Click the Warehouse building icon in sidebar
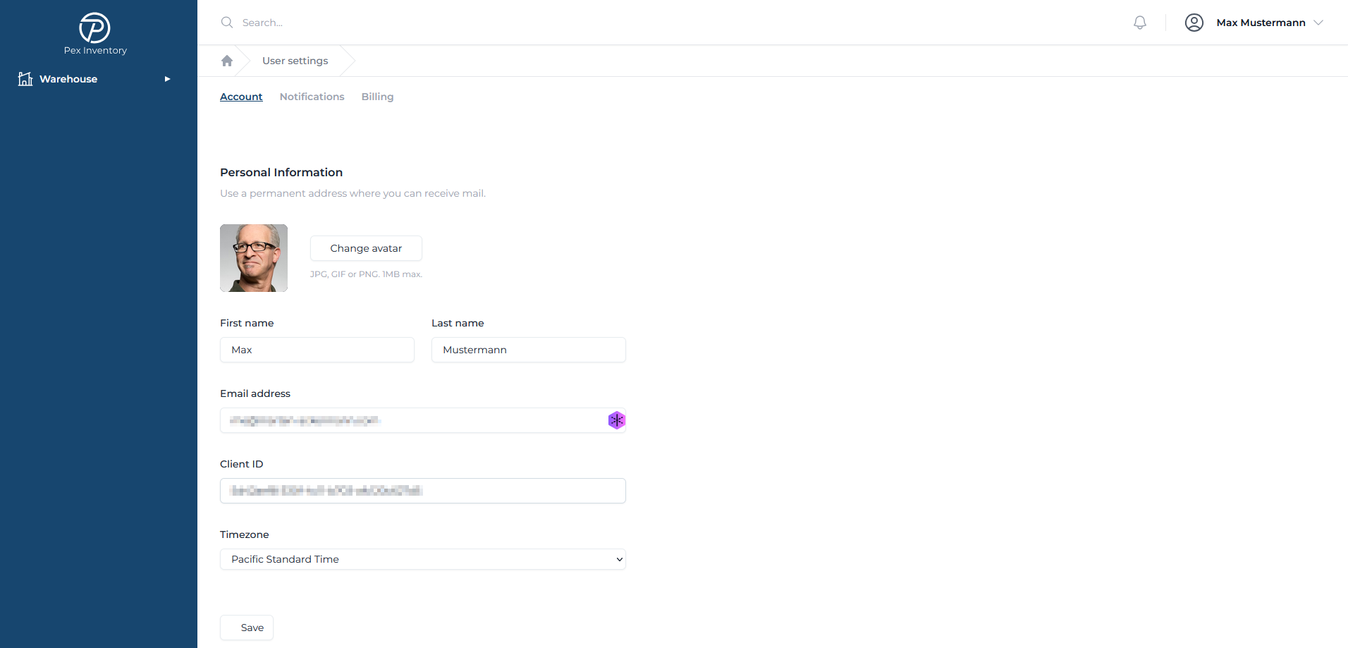Viewport: 1348px width, 648px height. click(x=25, y=79)
